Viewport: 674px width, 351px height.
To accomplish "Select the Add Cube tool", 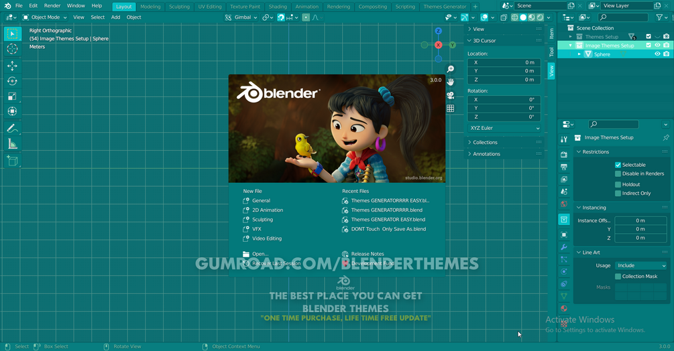I will [x=13, y=161].
